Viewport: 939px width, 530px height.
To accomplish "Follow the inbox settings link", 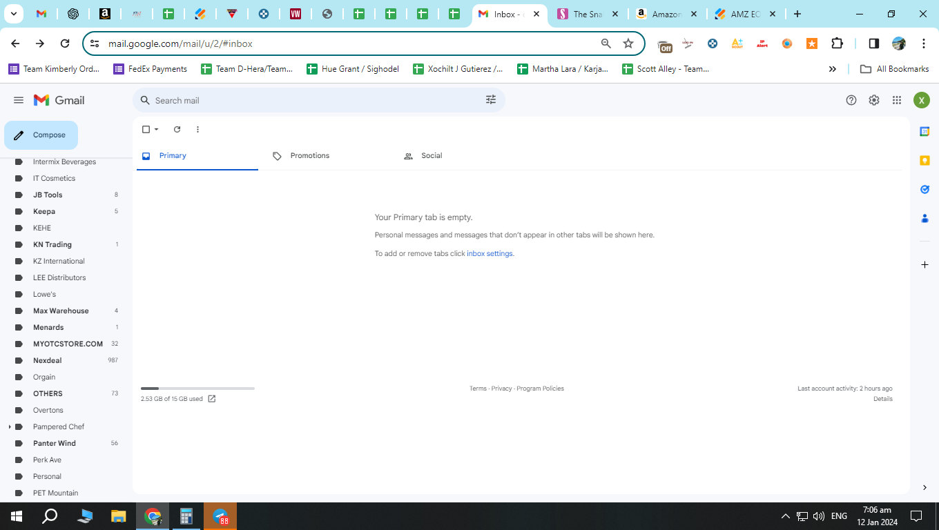I will [x=490, y=253].
